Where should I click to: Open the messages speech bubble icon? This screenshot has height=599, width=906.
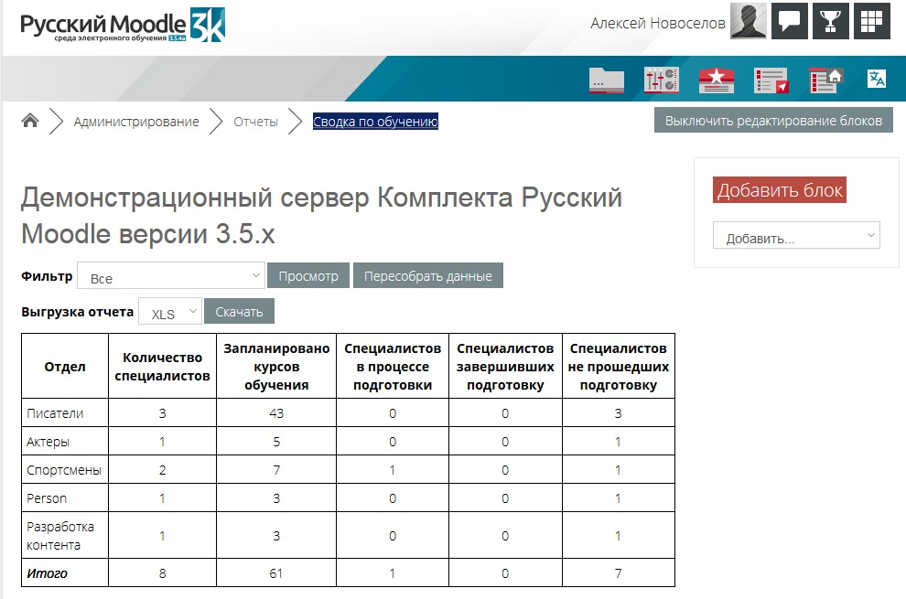pos(790,21)
